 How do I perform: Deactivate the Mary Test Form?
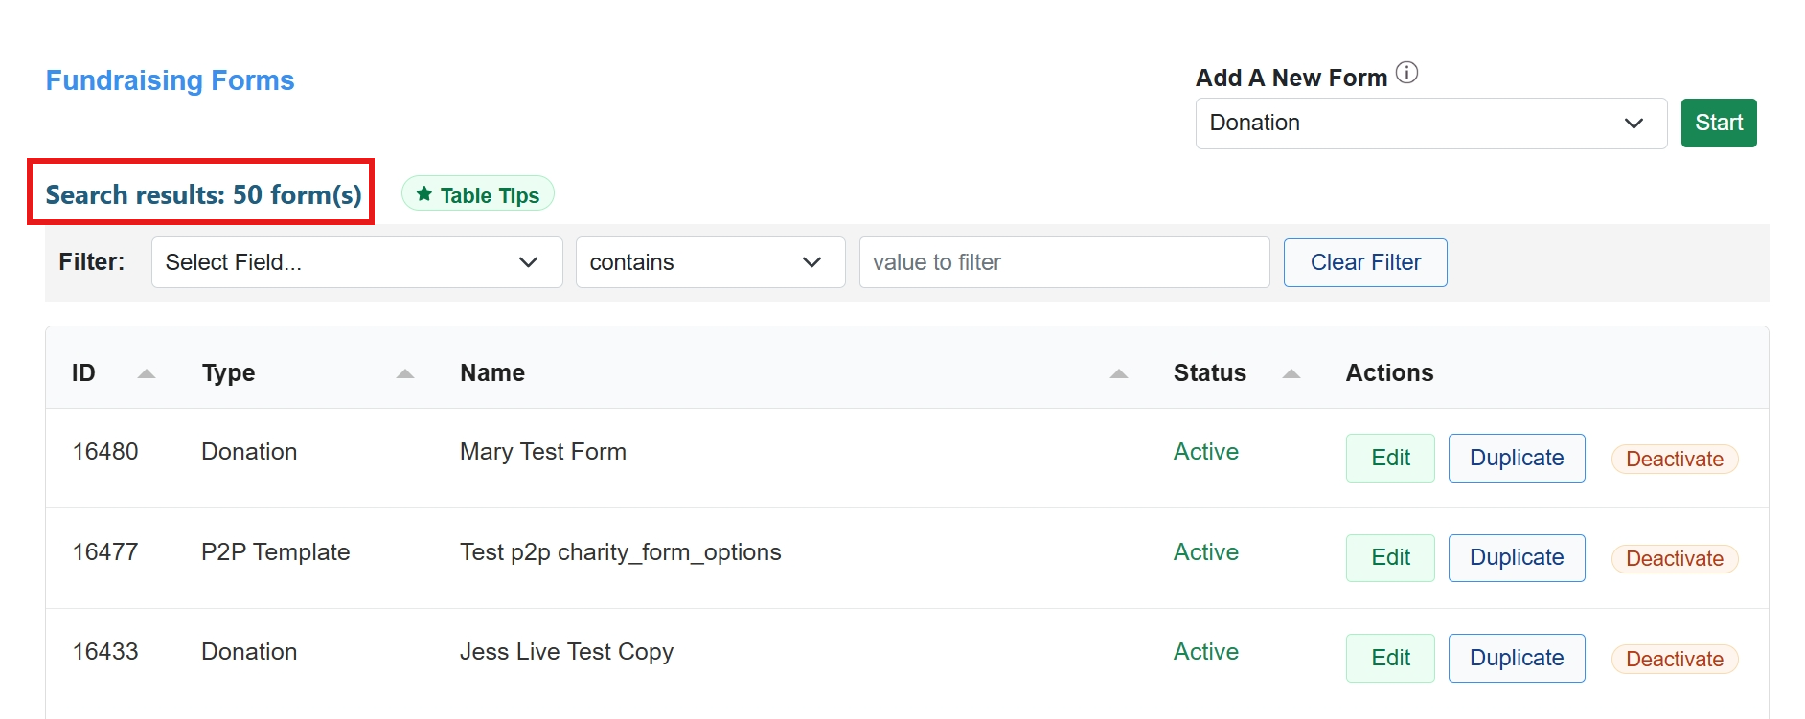click(1674, 460)
